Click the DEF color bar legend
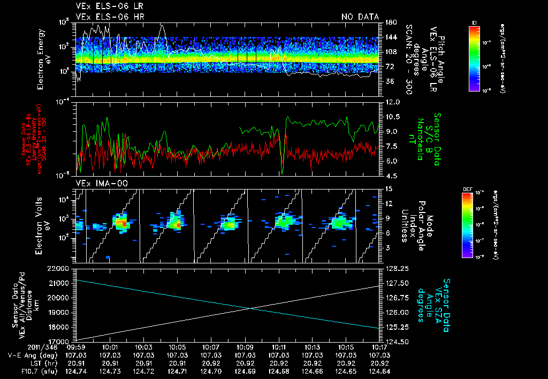 coord(467,225)
